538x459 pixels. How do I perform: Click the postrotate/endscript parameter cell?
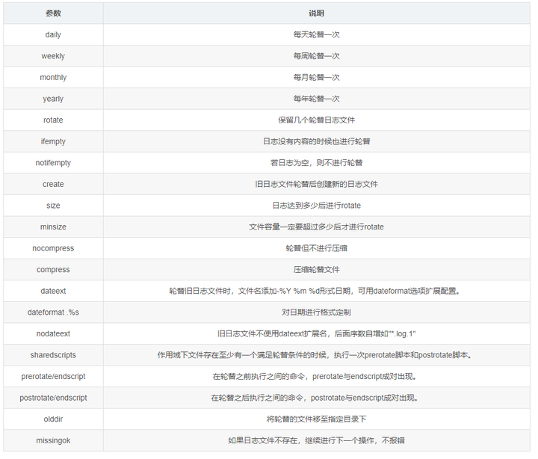coord(53,398)
